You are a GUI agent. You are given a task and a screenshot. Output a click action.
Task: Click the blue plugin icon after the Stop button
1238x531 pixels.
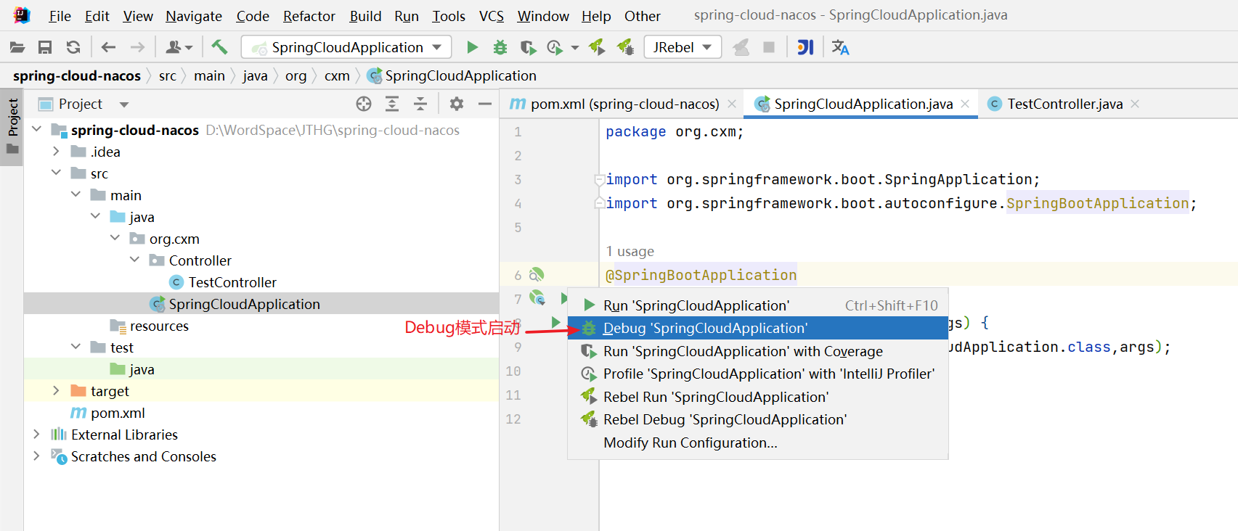coord(805,48)
